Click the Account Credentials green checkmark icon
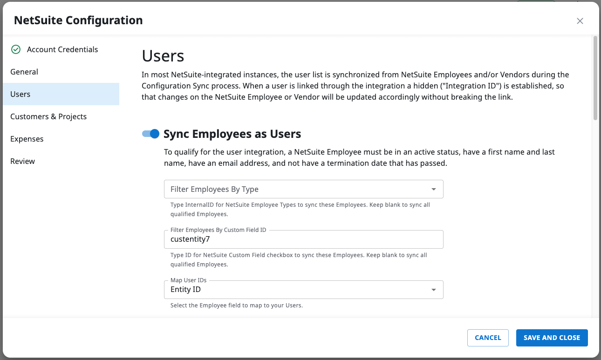 (x=16, y=49)
